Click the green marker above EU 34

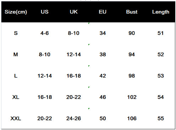point(89,23)
